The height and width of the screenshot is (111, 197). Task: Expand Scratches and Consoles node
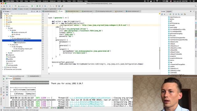pos(3,69)
